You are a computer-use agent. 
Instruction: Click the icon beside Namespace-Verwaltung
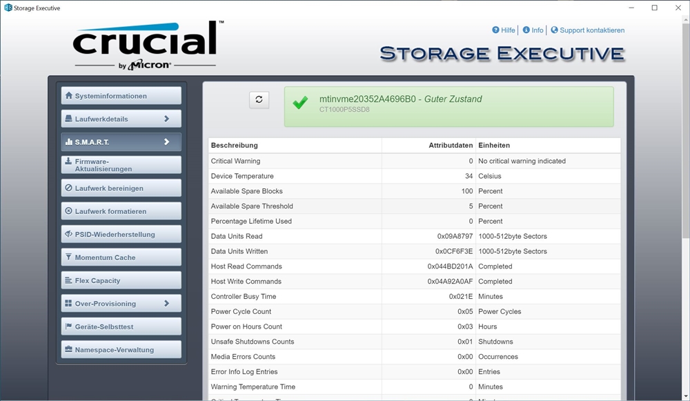point(68,349)
